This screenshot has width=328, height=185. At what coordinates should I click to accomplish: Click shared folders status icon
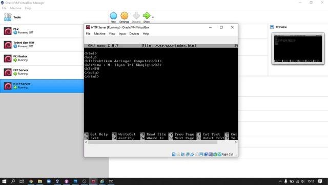(197, 154)
